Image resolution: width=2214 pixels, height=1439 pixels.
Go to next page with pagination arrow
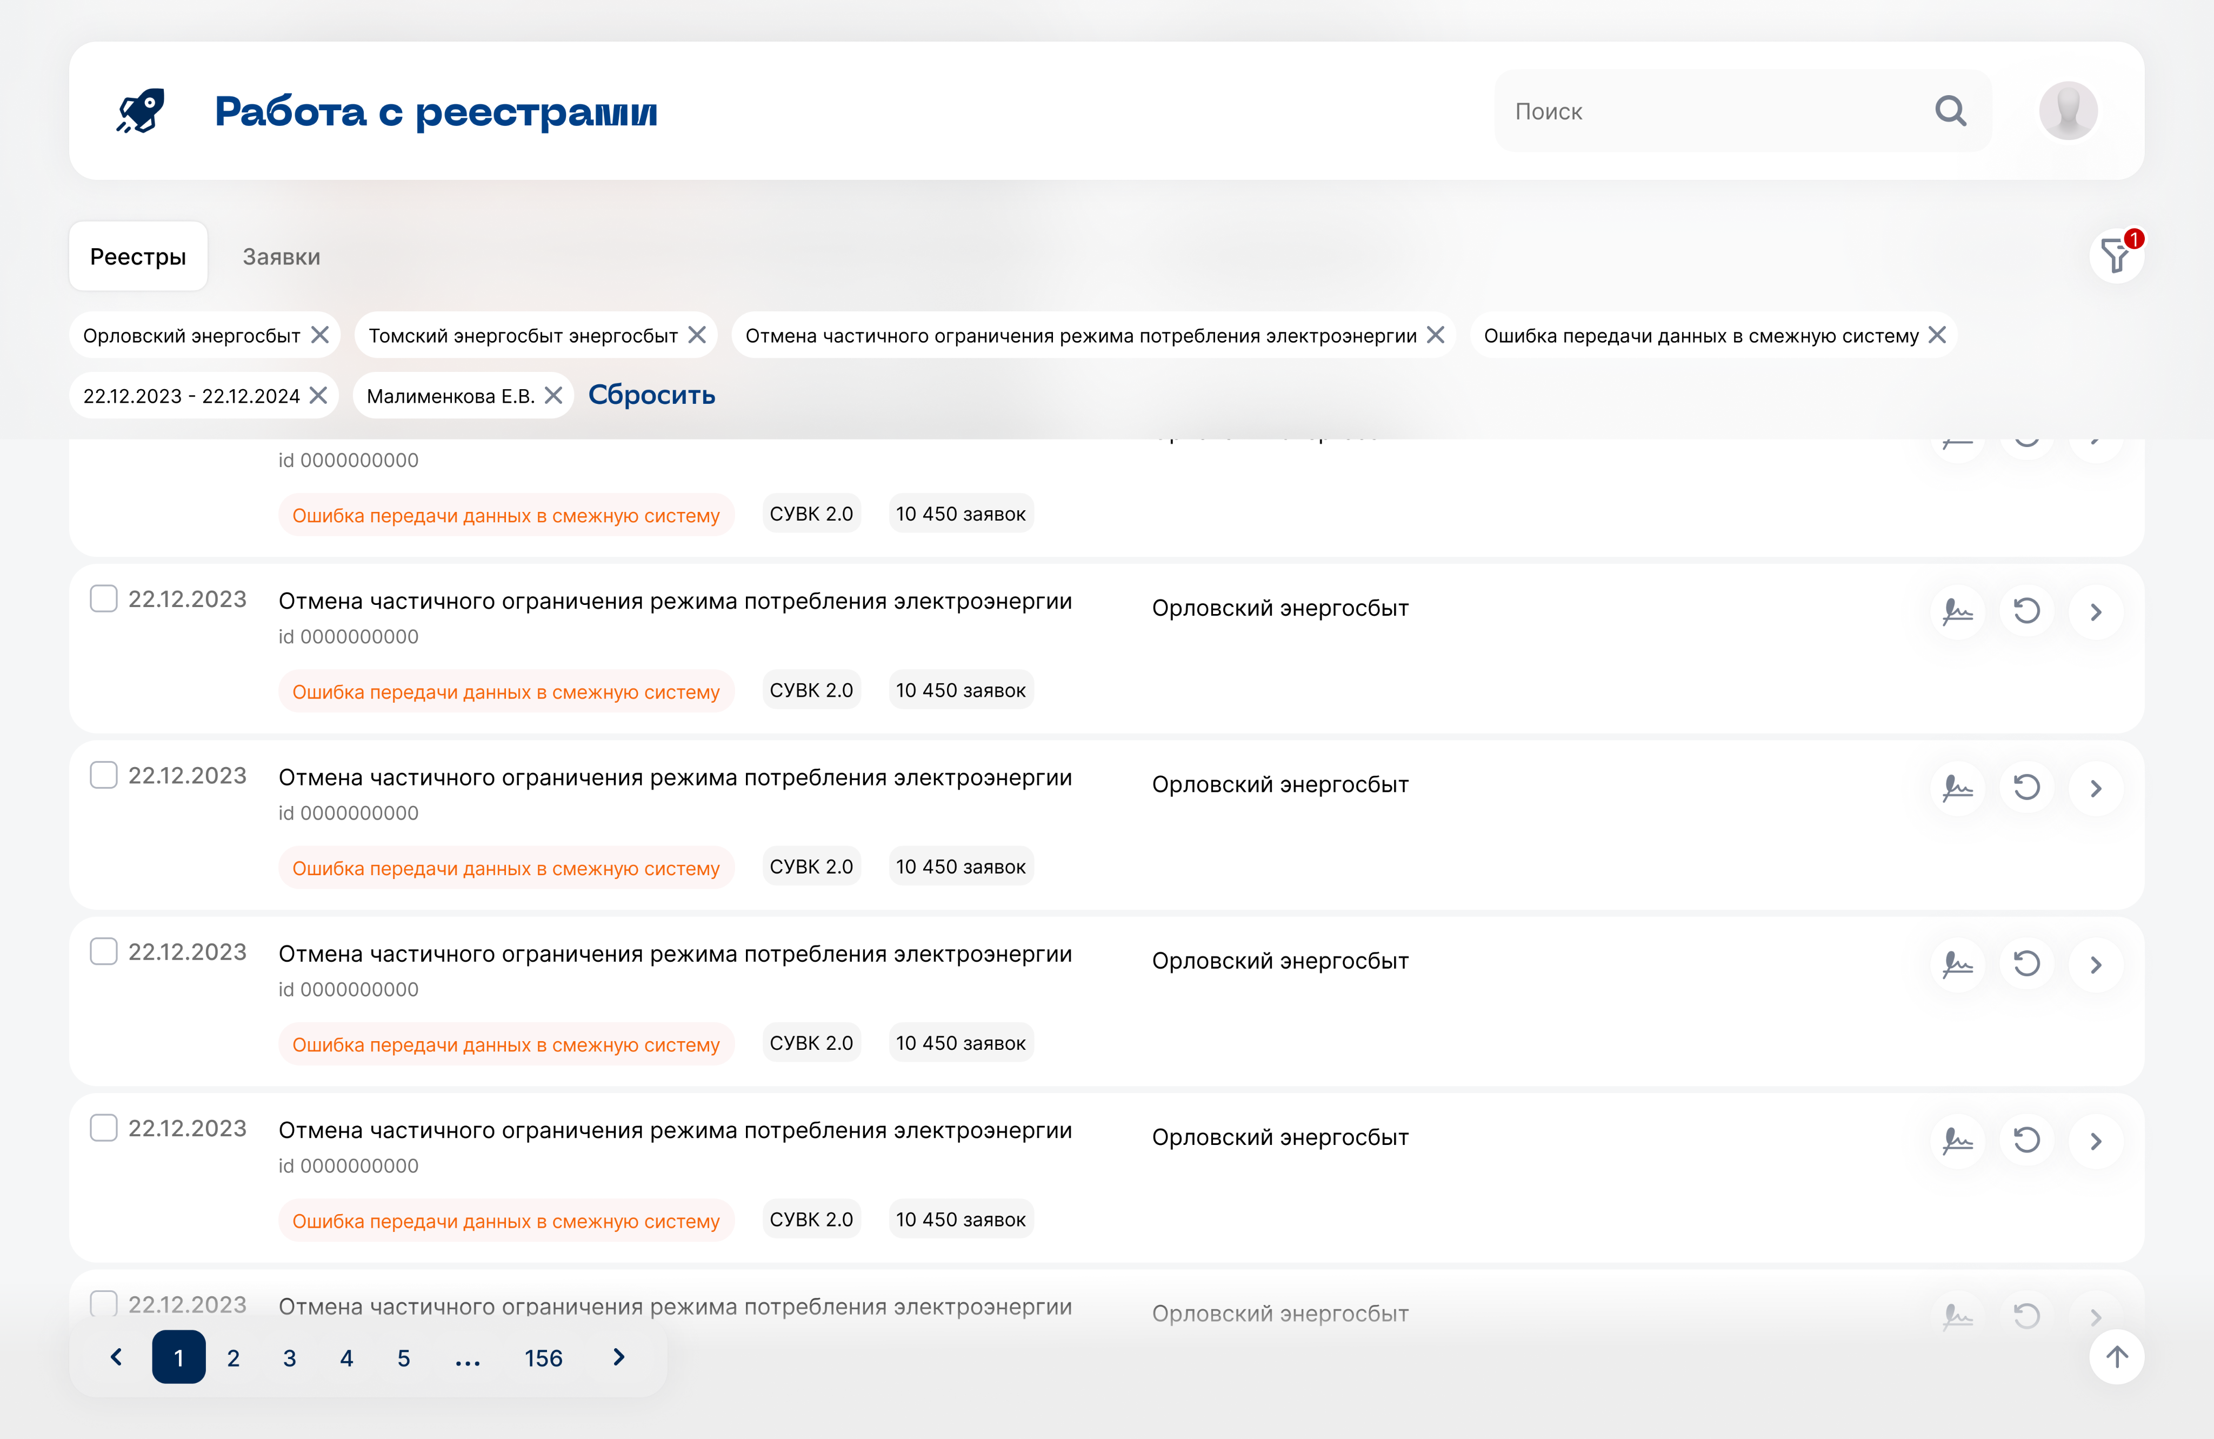(x=618, y=1357)
